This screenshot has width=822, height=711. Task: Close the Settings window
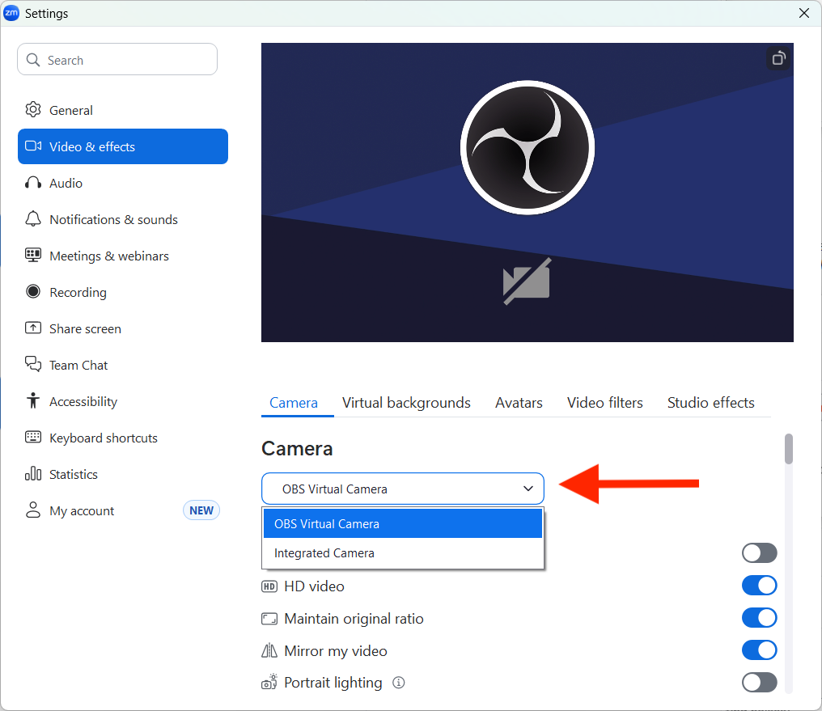(804, 13)
